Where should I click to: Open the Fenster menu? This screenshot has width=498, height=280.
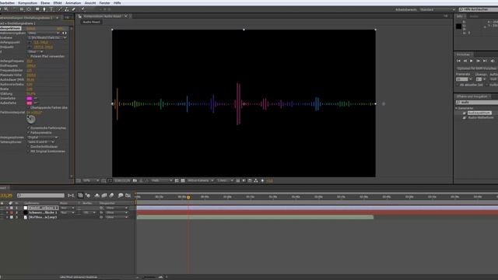tap(105, 3)
